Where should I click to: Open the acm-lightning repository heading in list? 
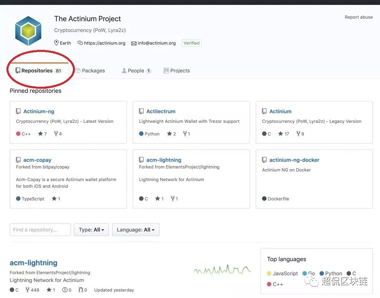pos(33,263)
